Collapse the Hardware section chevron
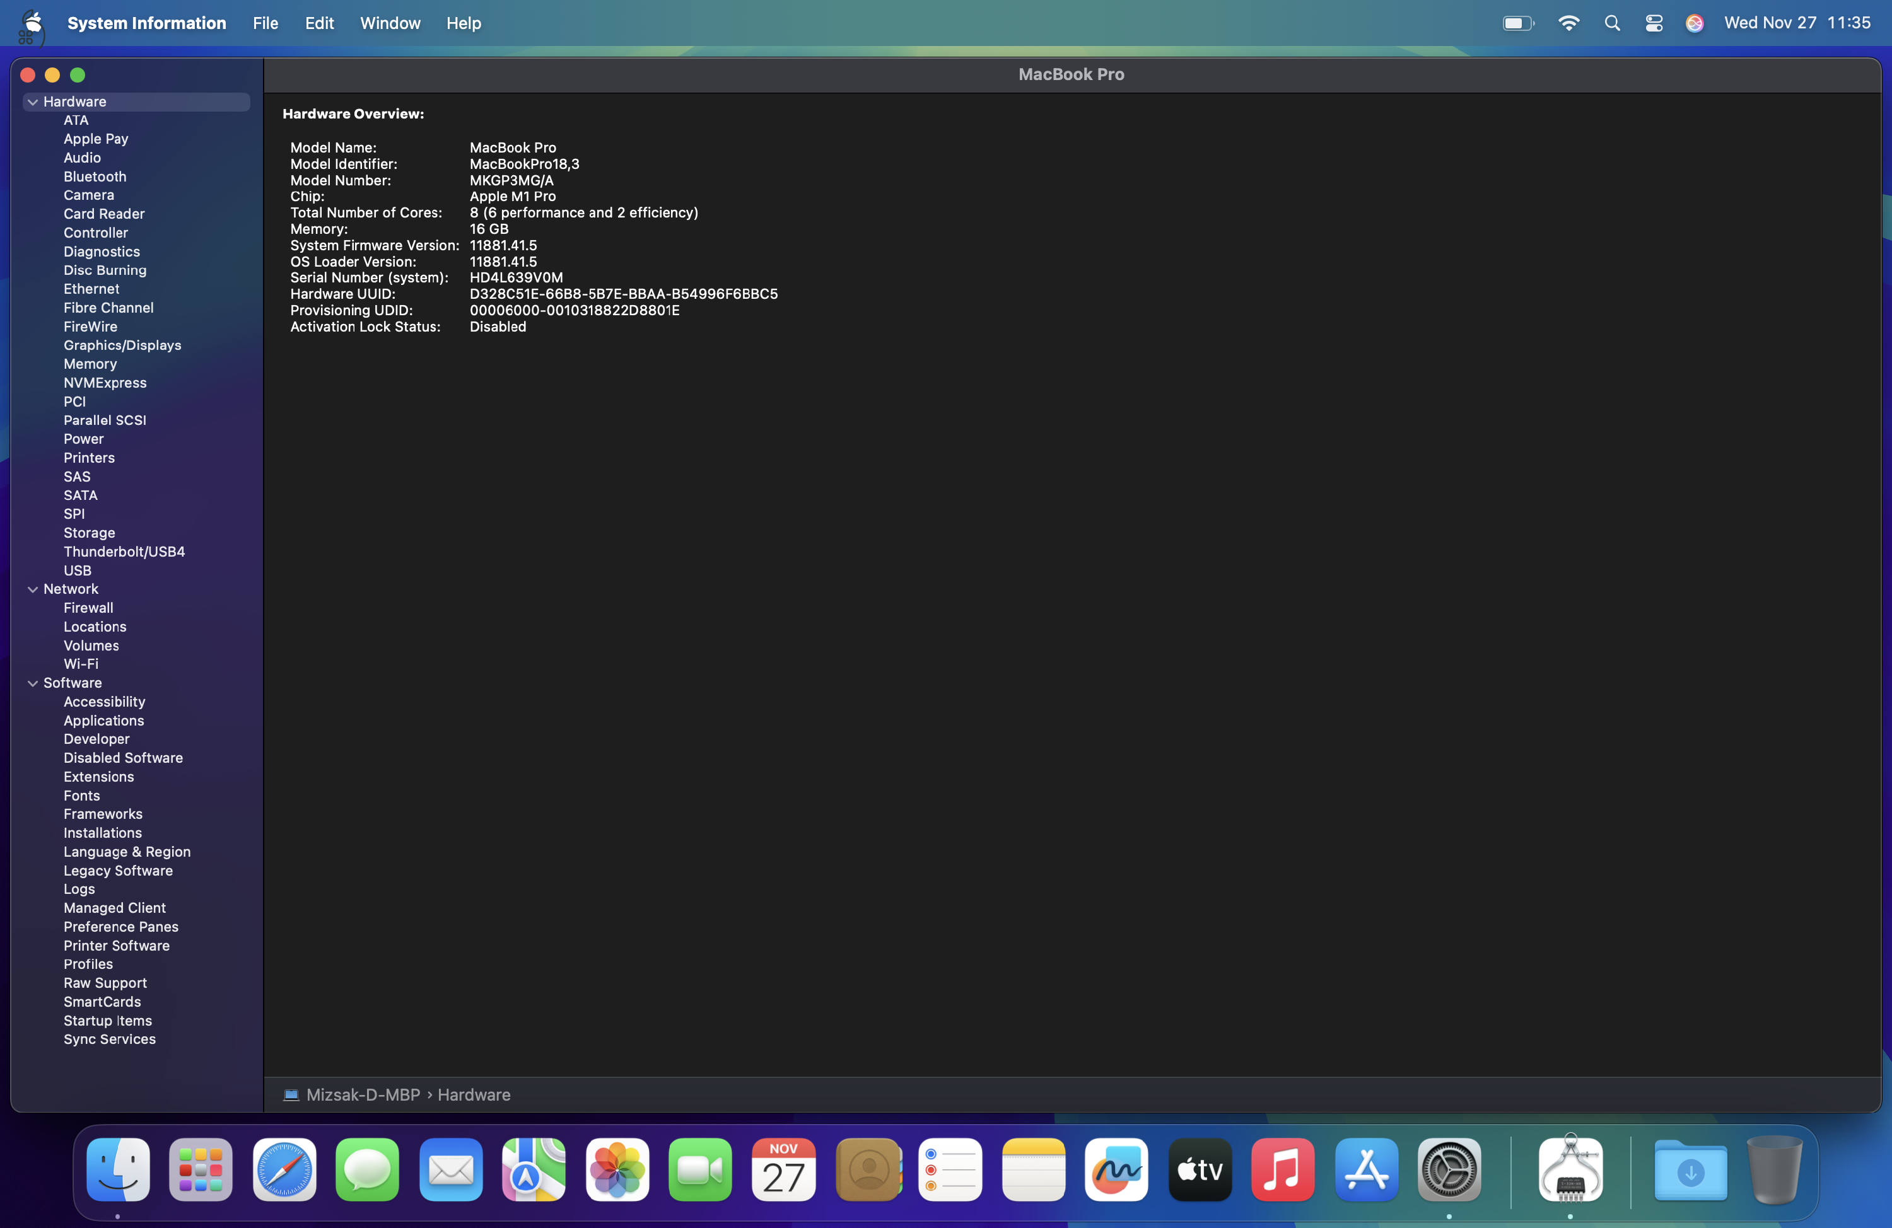 click(x=33, y=101)
